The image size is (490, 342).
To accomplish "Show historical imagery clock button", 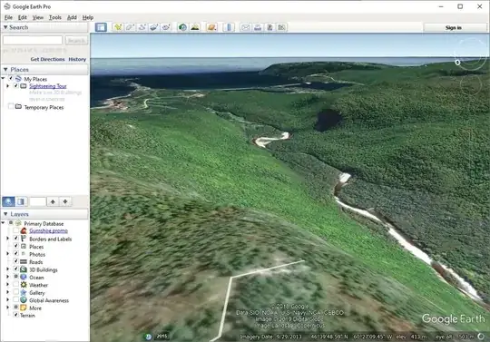I will 182,27.
